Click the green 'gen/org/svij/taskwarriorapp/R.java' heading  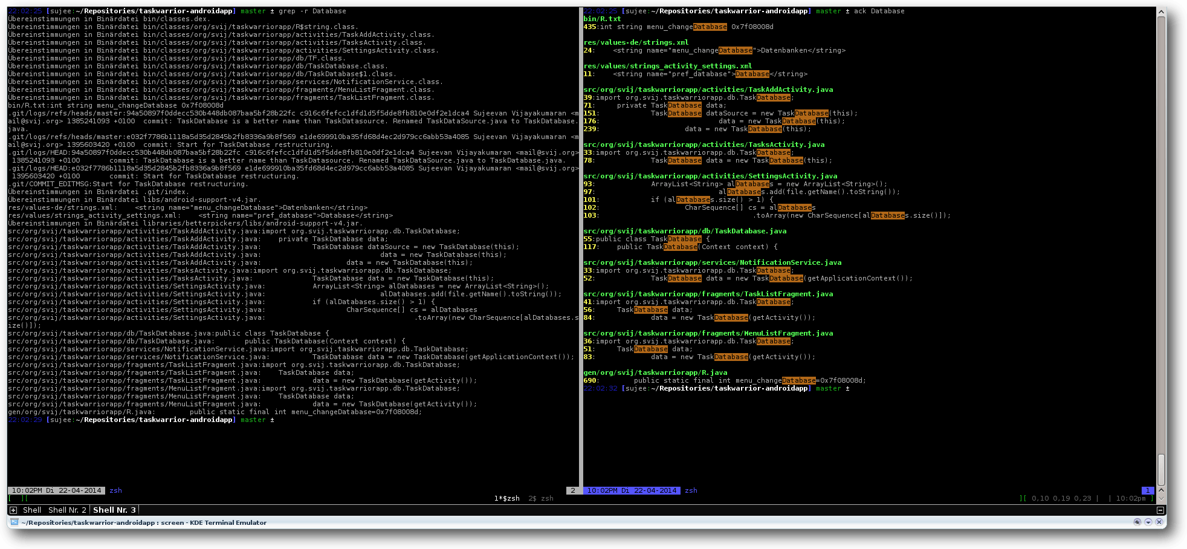pyautogui.click(x=655, y=372)
